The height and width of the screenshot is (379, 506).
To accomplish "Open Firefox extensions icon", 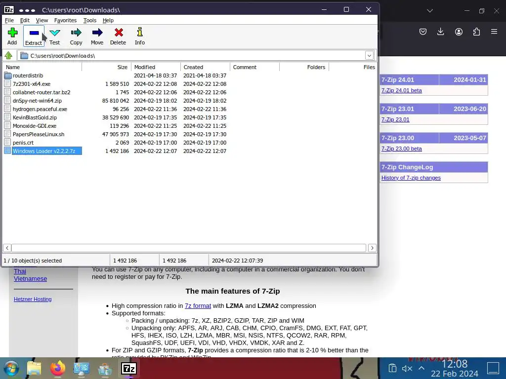I will (x=476, y=32).
